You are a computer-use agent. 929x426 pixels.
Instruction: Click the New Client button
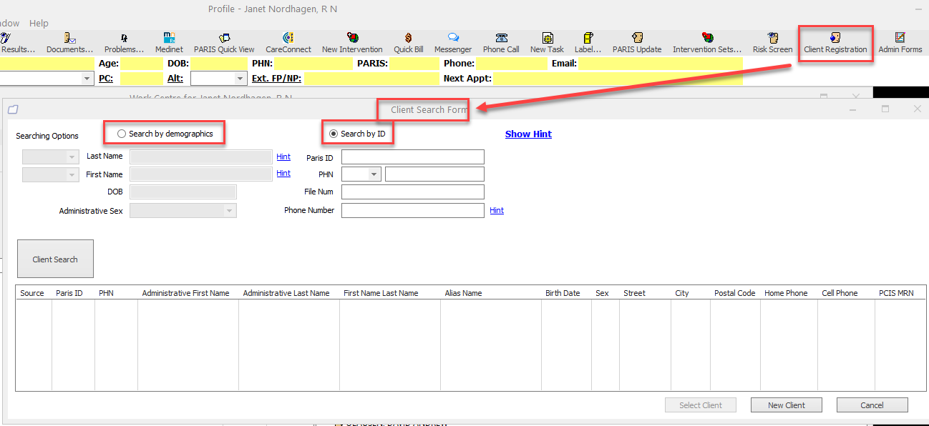point(786,405)
